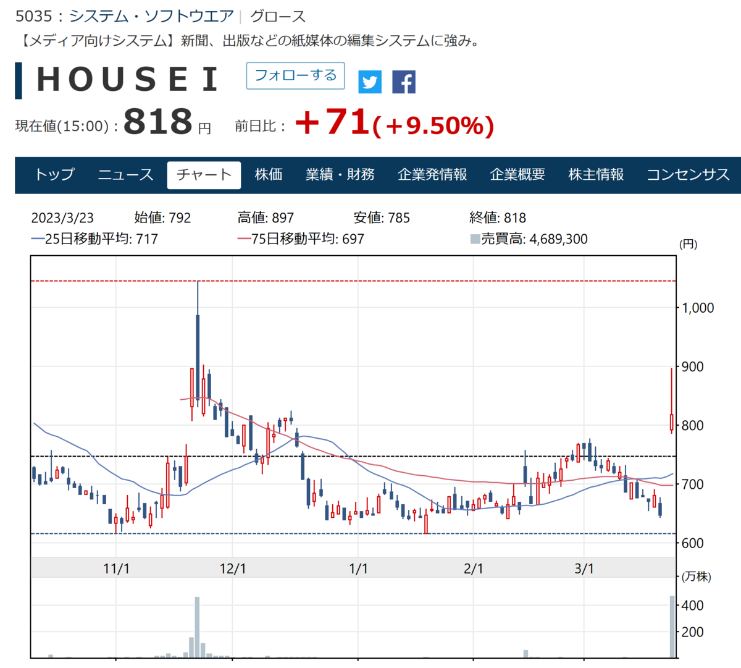This screenshot has width=741, height=668.
Task: Click the 始値: 792 value
Action: pos(163,218)
